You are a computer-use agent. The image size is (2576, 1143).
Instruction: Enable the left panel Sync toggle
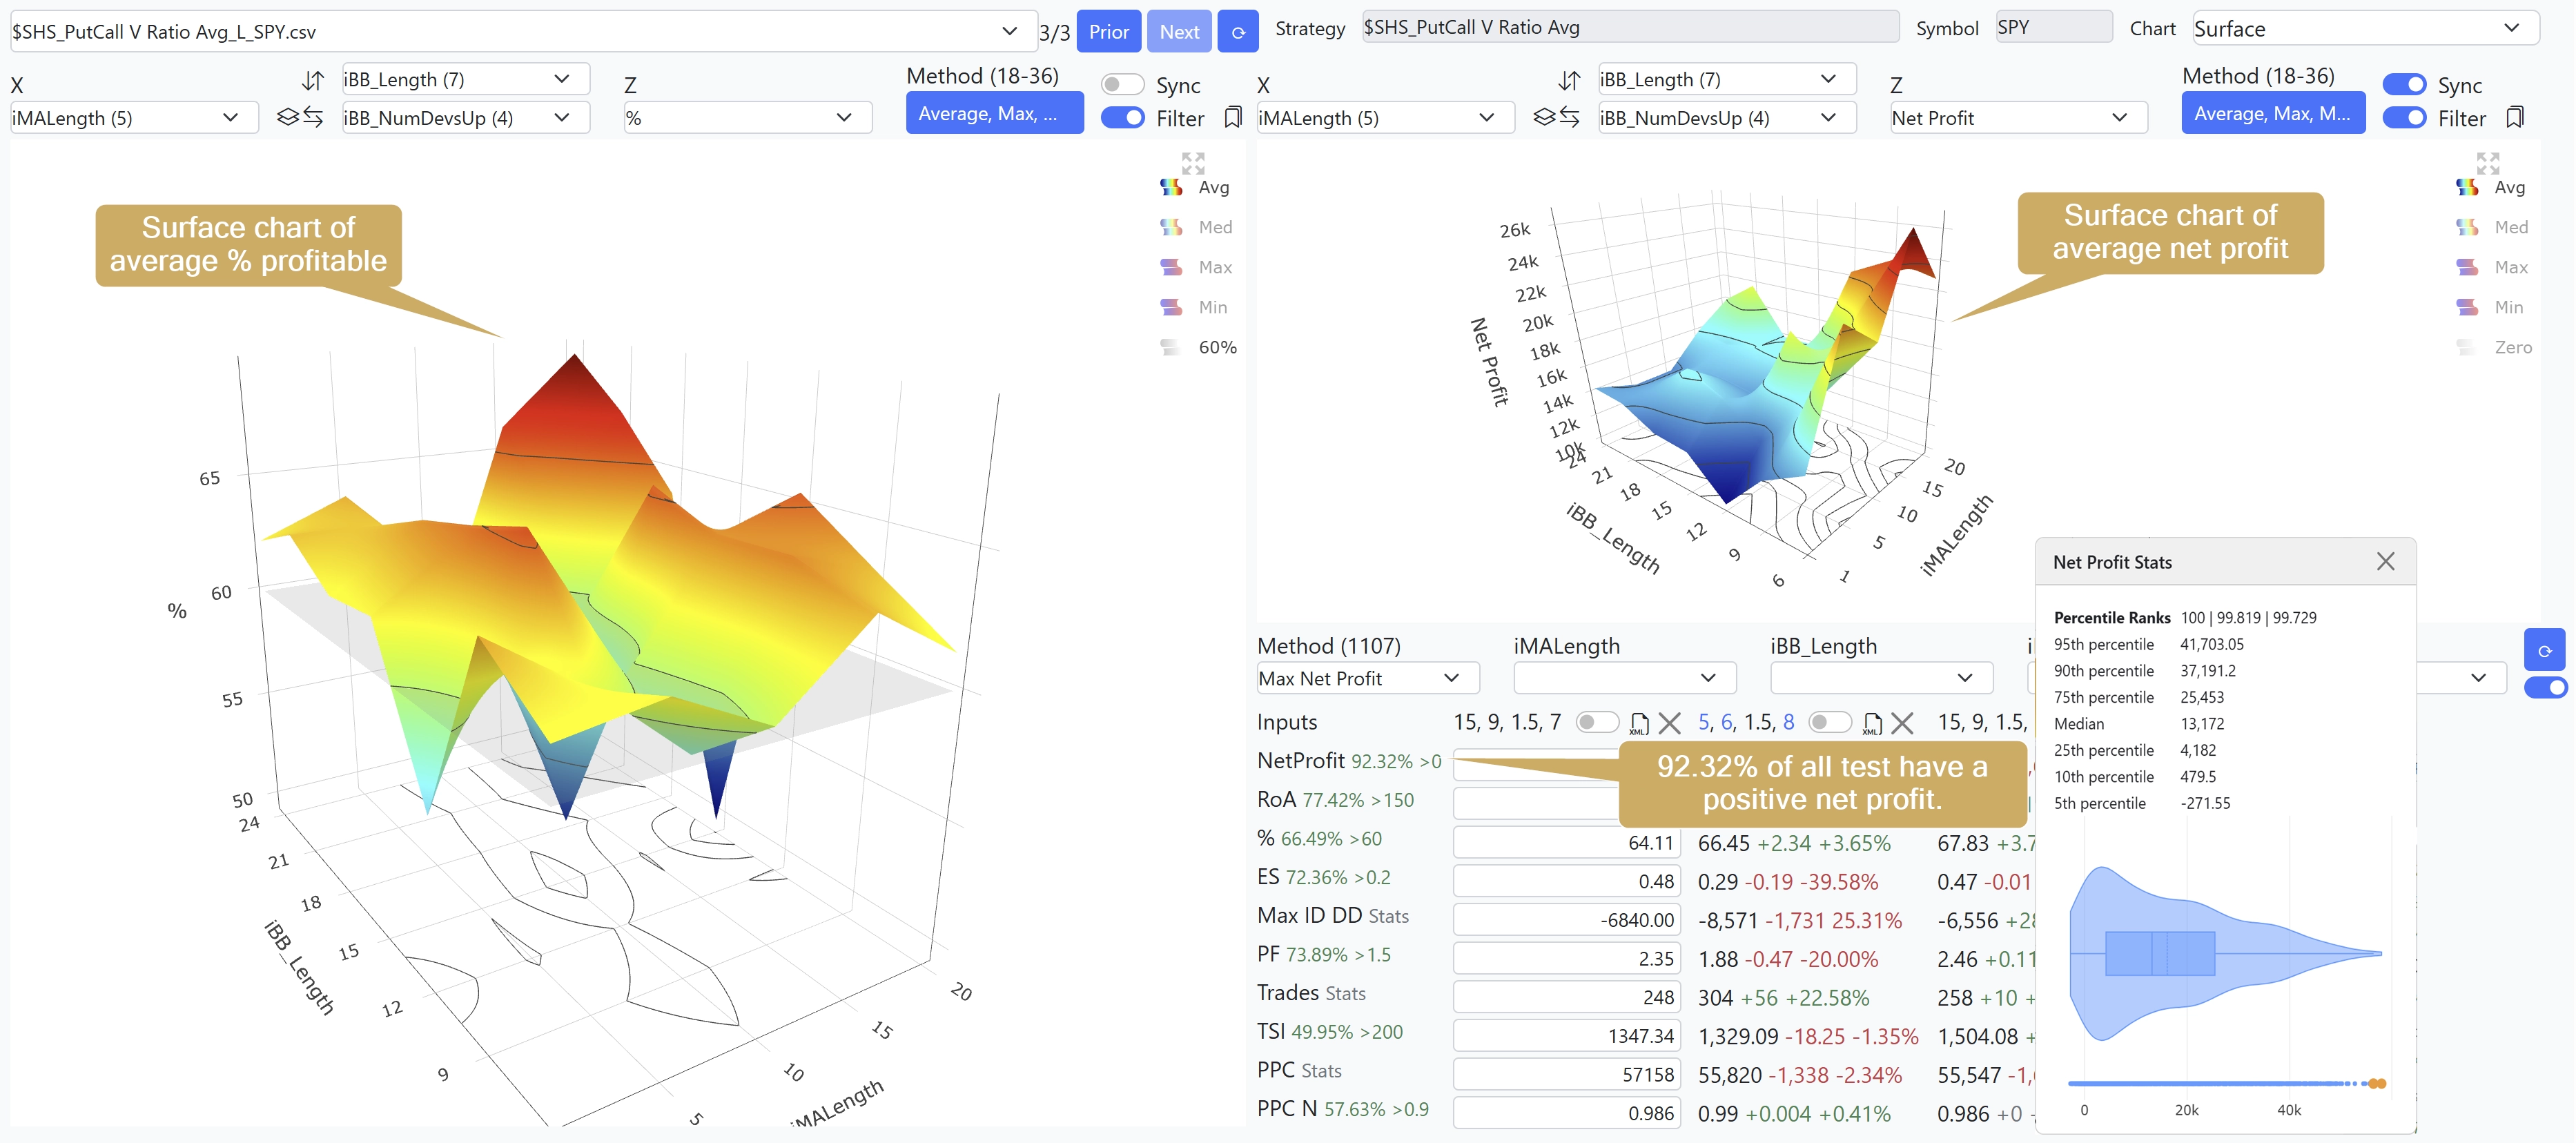[1123, 85]
